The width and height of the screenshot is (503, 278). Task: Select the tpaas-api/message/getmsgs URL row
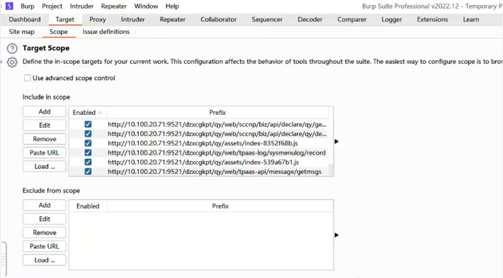(199, 172)
